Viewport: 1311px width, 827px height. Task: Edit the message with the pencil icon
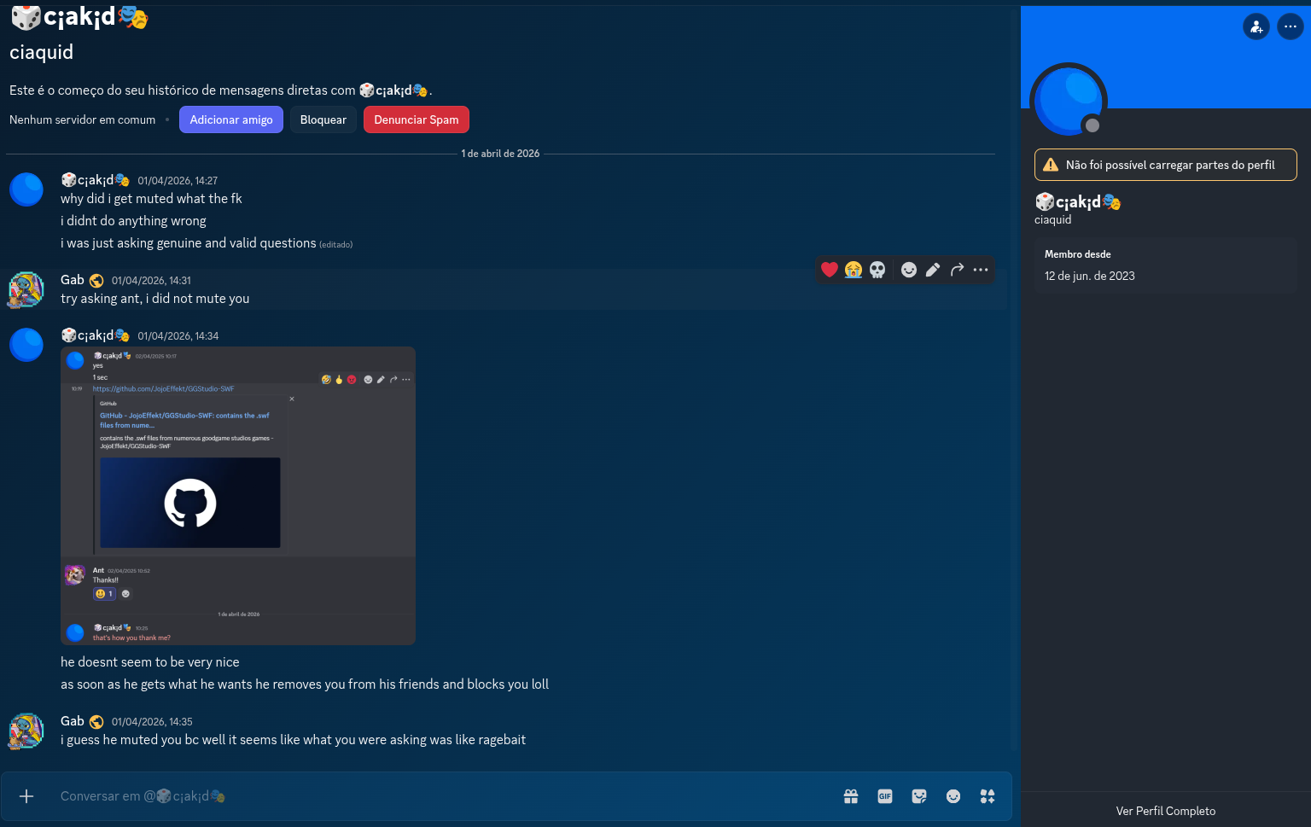[933, 270]
